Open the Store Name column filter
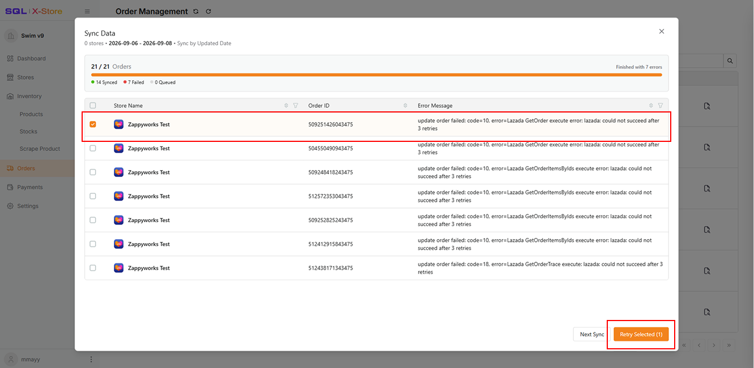The image size is (754, 368). (295, 106)
